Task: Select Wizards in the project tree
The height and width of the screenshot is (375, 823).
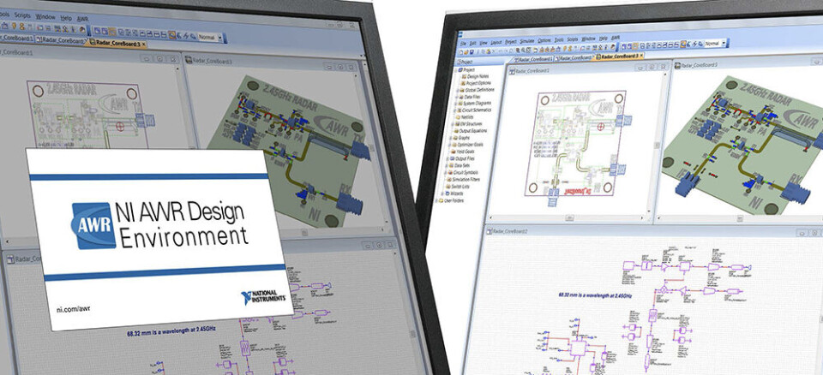Action: pyautogui.click(x=455, y=193)
